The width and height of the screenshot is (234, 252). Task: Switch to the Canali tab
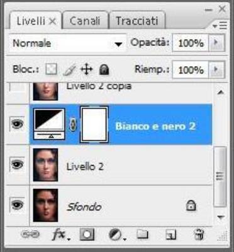click(86, 21)
